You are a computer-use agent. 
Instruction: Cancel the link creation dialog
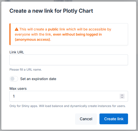86,119
